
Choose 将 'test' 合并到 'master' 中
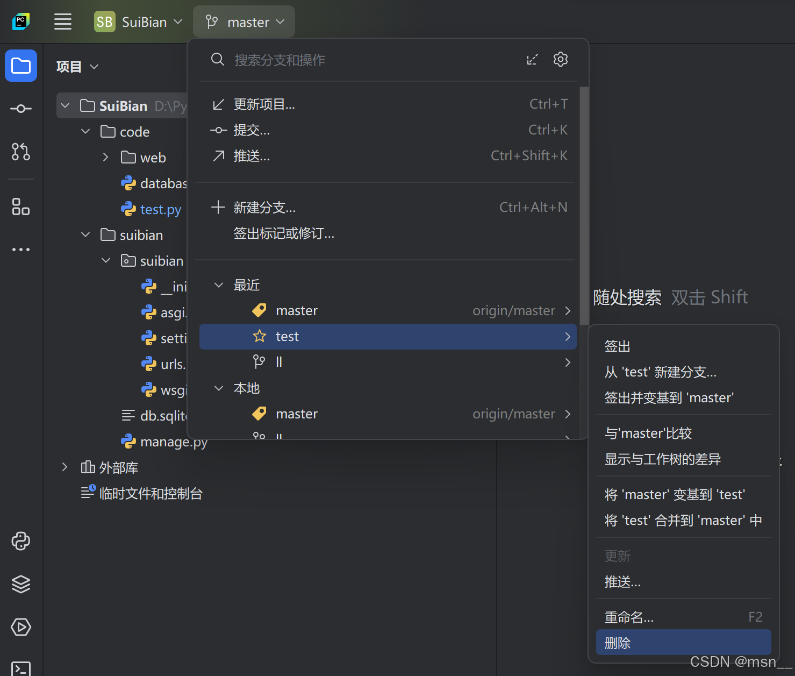683,520
